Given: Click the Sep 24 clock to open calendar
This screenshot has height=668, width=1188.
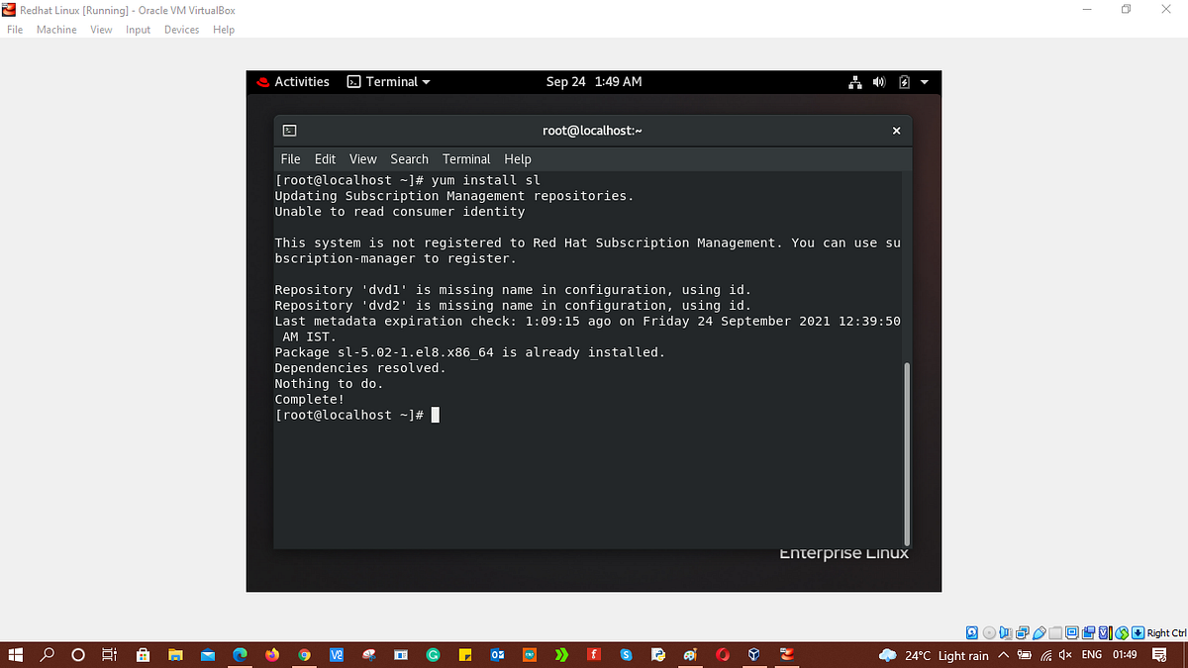Looking at the screenshot, I should [594, 82].
